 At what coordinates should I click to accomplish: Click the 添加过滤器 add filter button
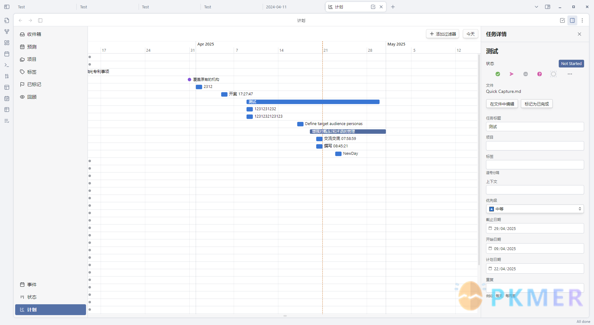tap(443, 34)
